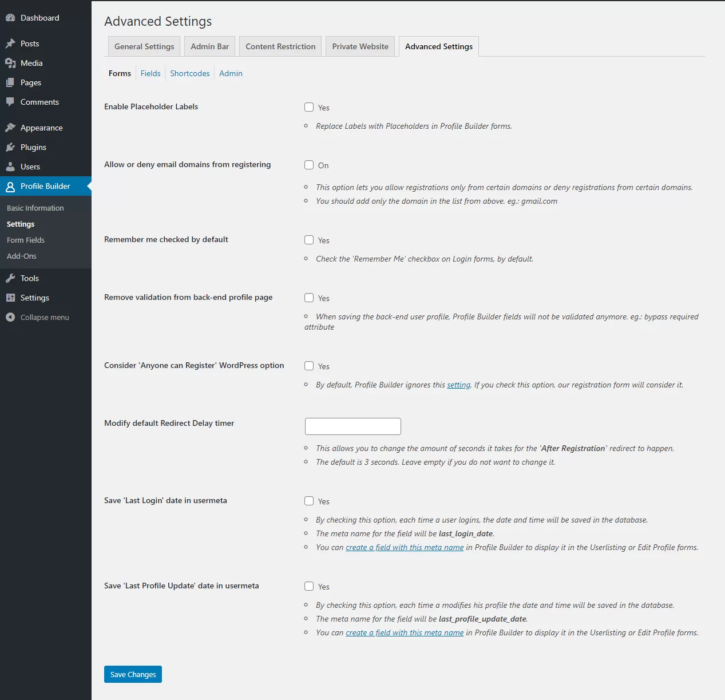Focus the Redirect Delay timer input field
Viewport: 725px width, 700px height.
(x=353, y=426)
